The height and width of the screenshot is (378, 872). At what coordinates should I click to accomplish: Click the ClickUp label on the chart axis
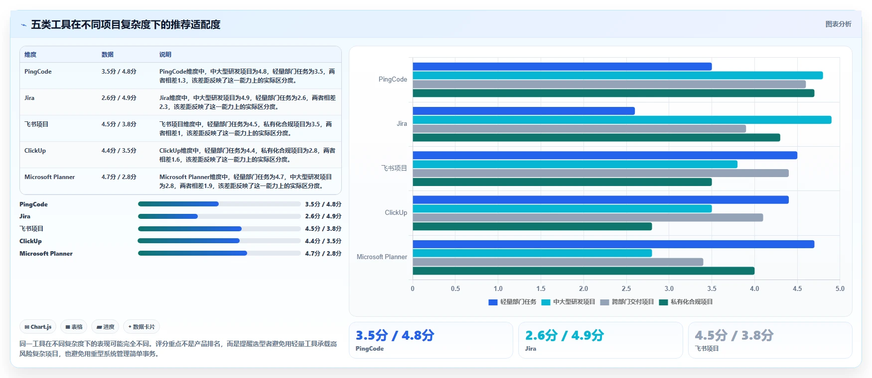coord(396,213)
